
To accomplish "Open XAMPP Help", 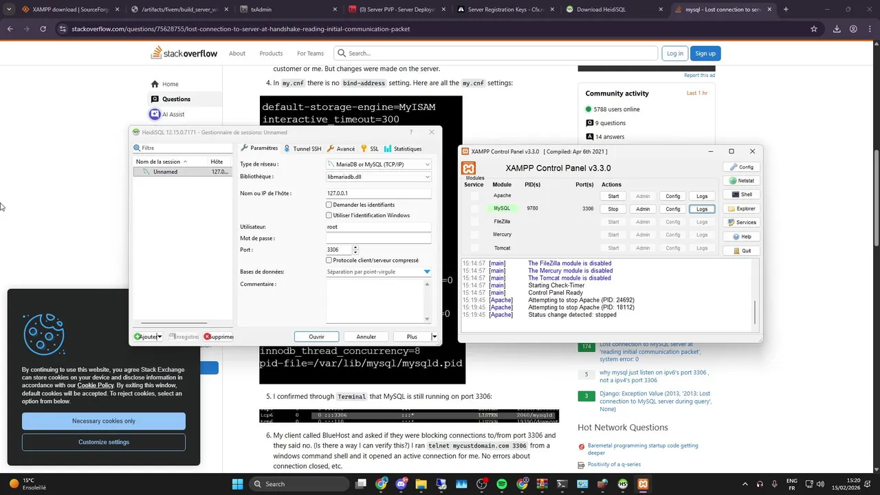I will point(741,236).
